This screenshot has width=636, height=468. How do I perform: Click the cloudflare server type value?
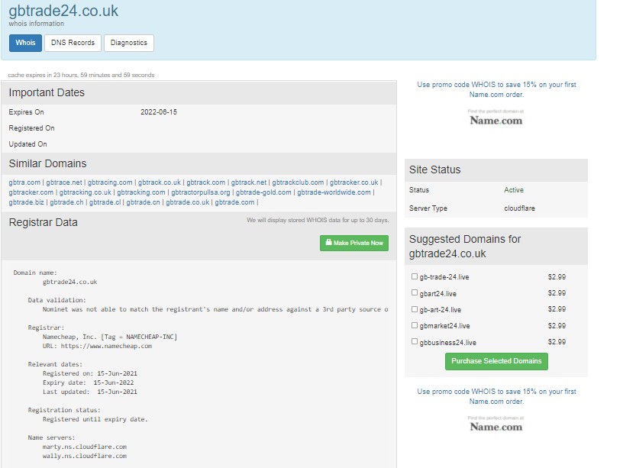(520, 208)
